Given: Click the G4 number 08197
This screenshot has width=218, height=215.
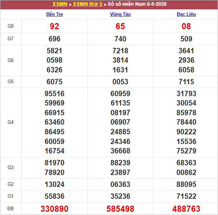Looking at the screenshot, I should tap(121, 113).
